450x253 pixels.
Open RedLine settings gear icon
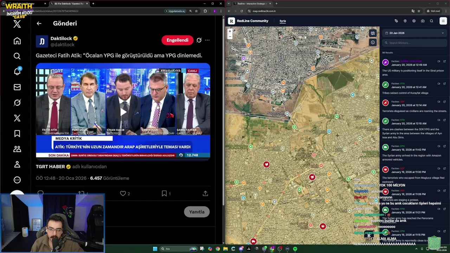click(414, 21)
